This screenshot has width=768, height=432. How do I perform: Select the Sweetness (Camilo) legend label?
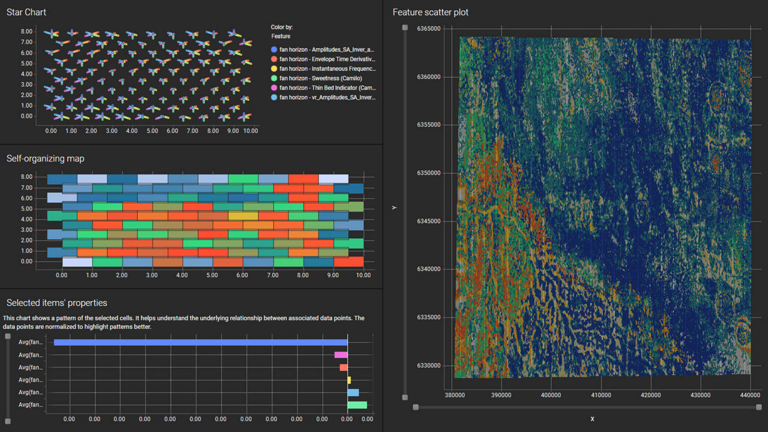[x=320, y=79]
